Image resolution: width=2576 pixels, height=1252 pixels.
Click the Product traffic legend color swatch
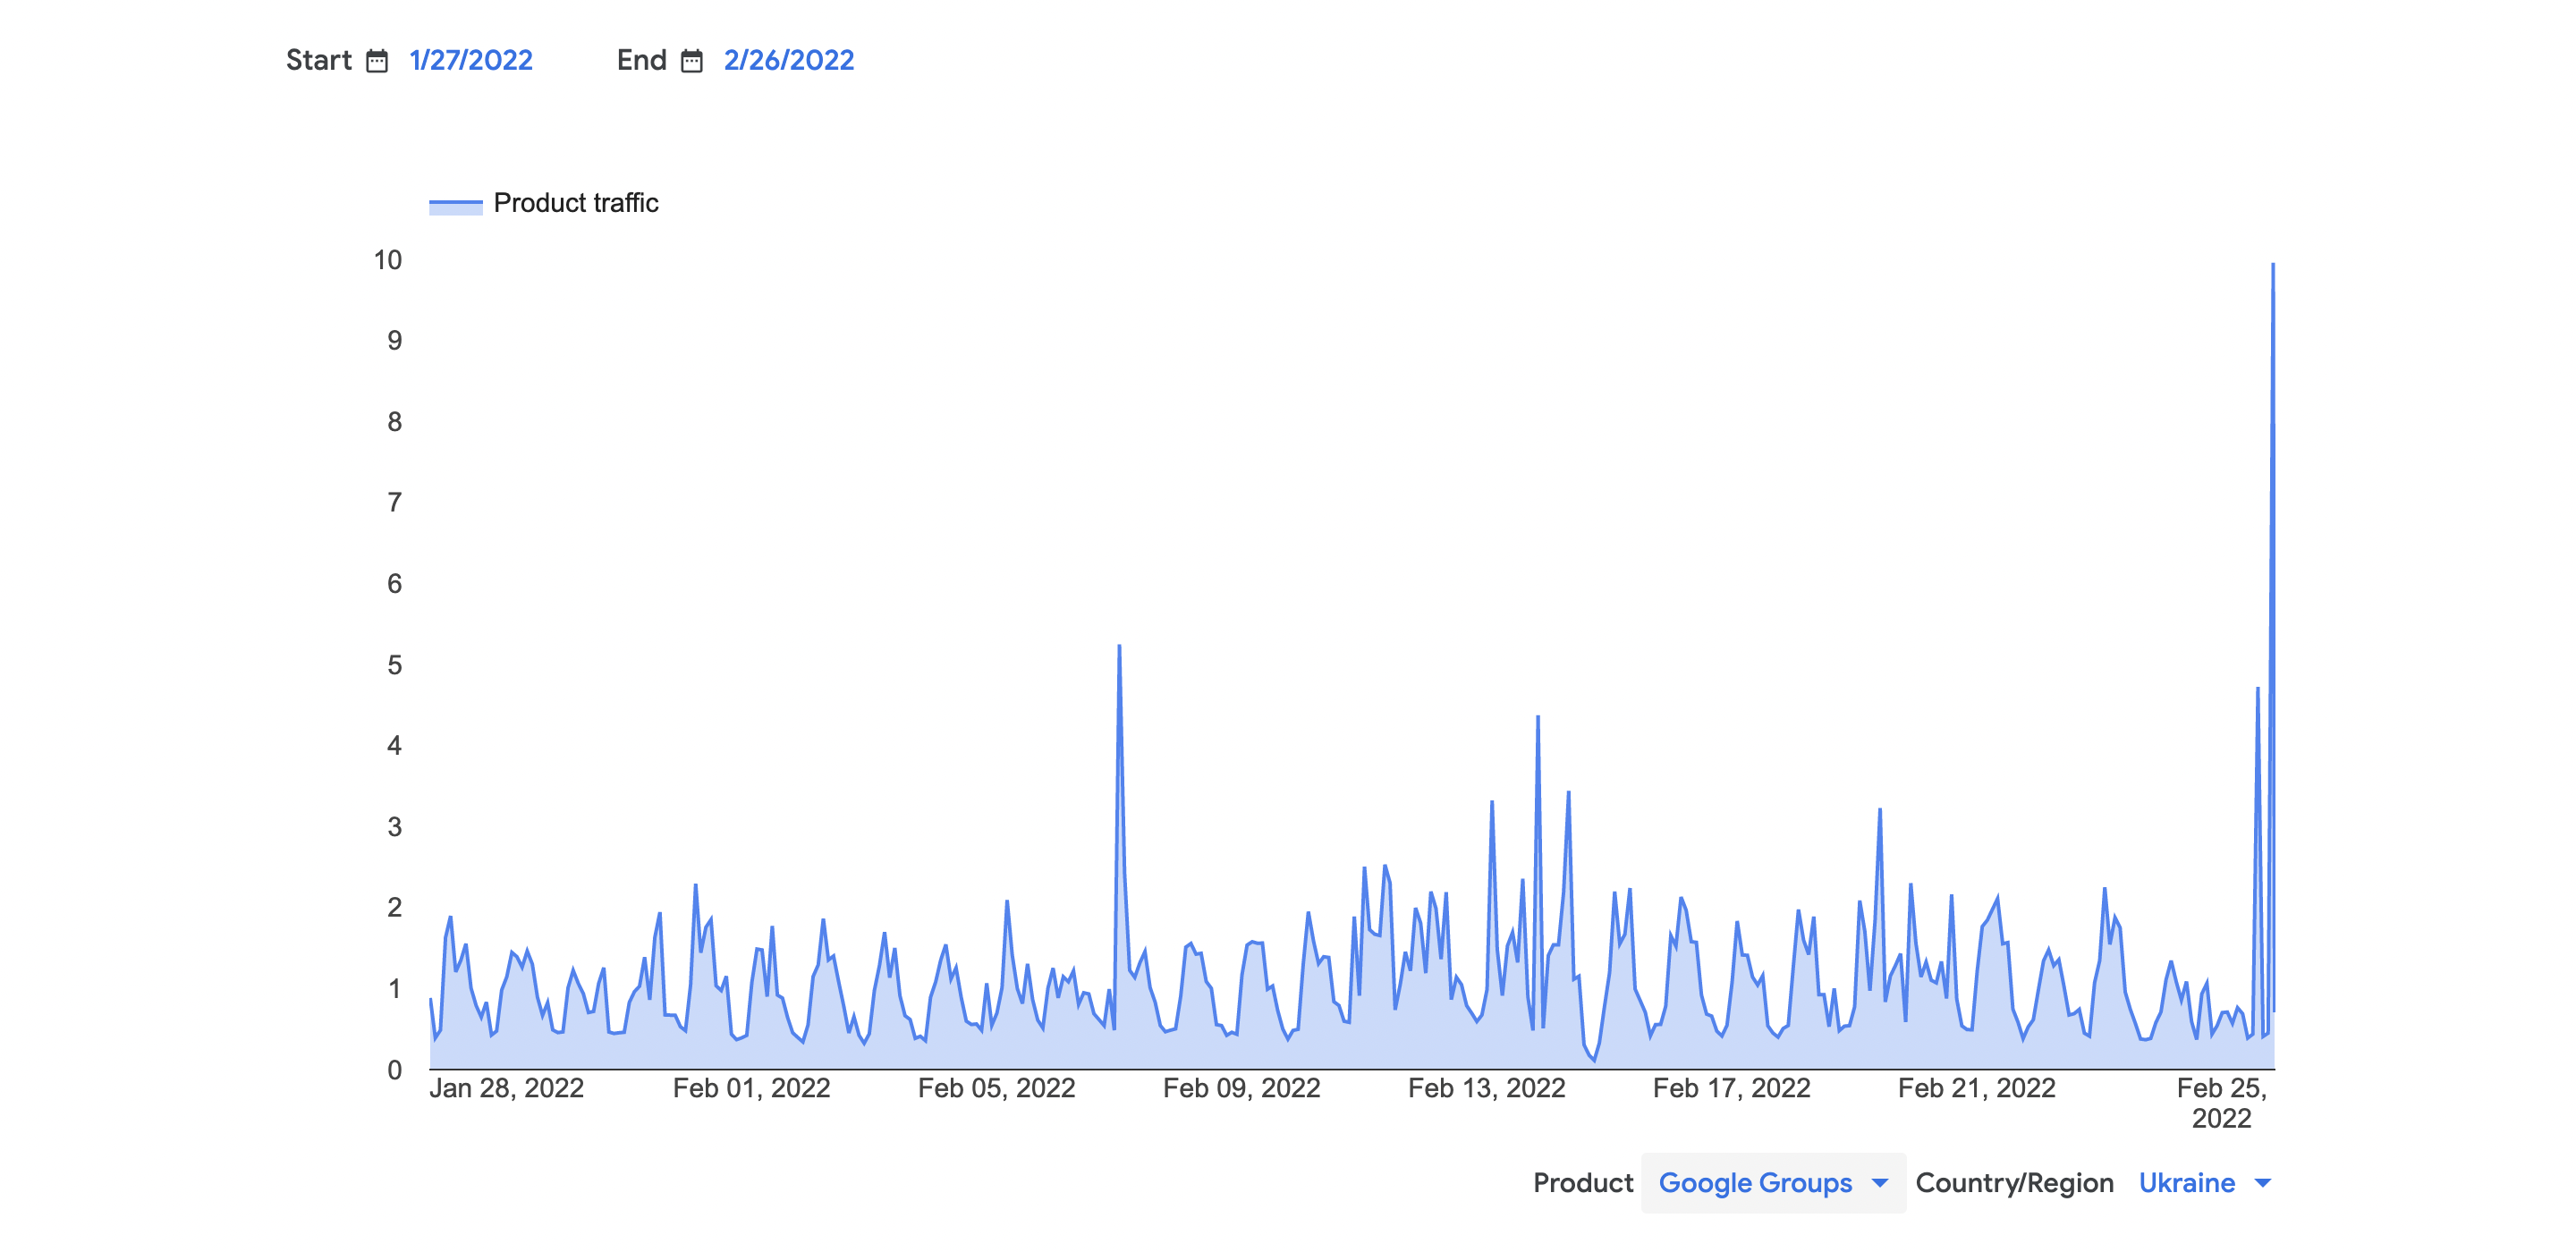click(x=455, y=205)
